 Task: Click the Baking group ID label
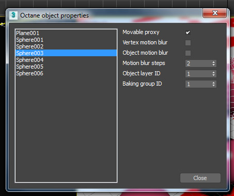(142, 84)
